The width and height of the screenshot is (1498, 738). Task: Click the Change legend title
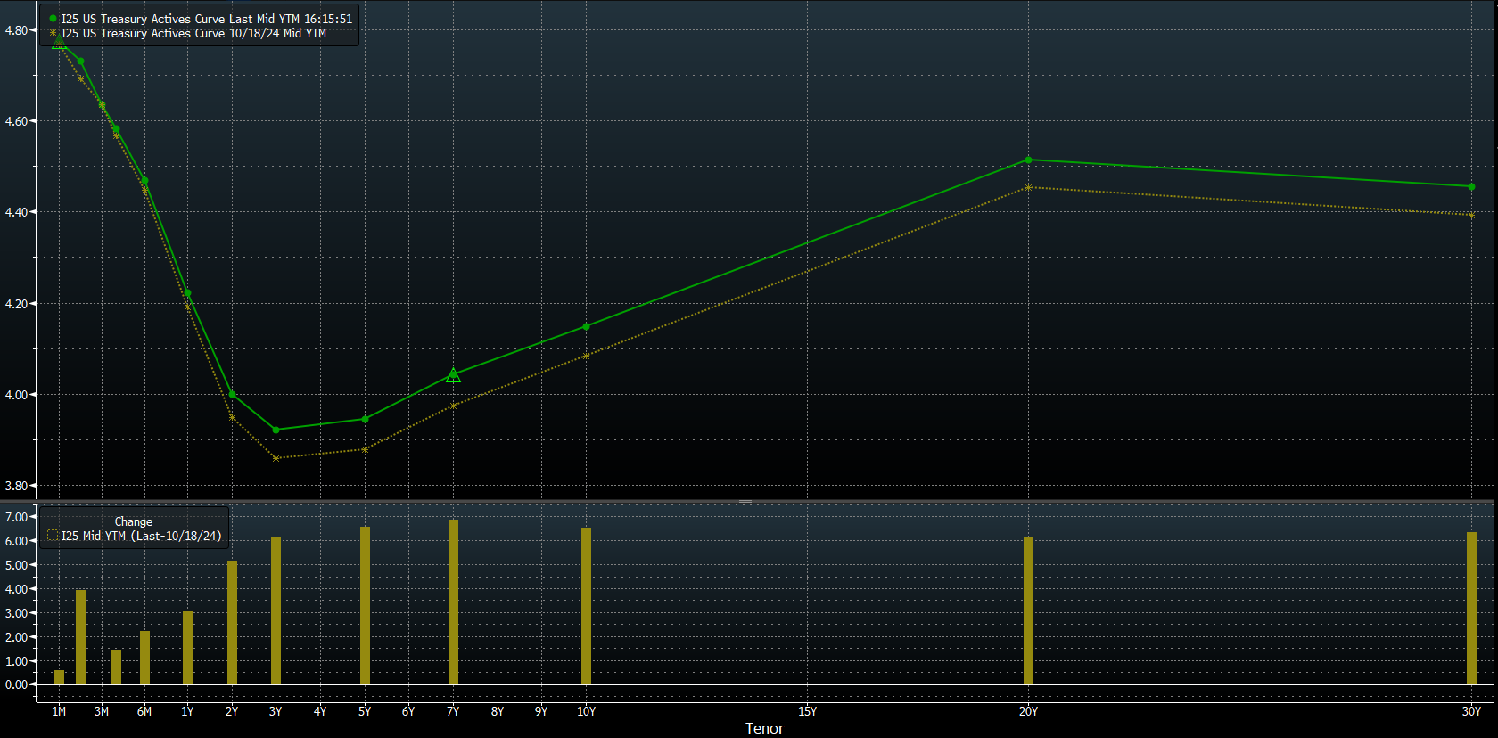[x=133, y=521]
